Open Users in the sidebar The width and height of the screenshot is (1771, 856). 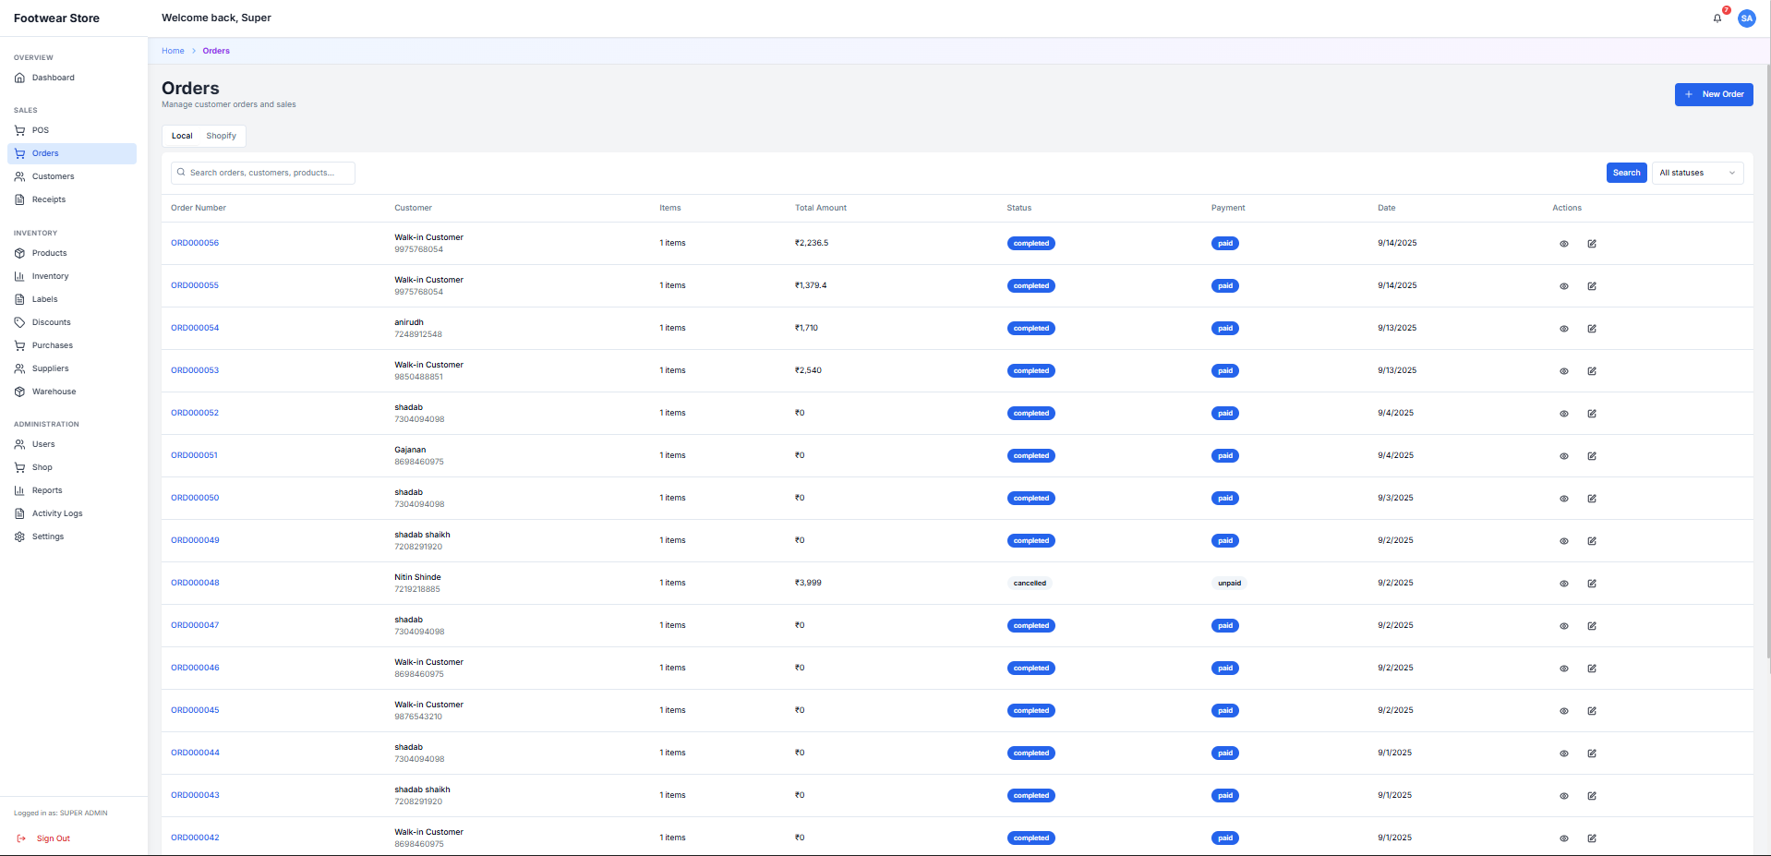(72, 444)
